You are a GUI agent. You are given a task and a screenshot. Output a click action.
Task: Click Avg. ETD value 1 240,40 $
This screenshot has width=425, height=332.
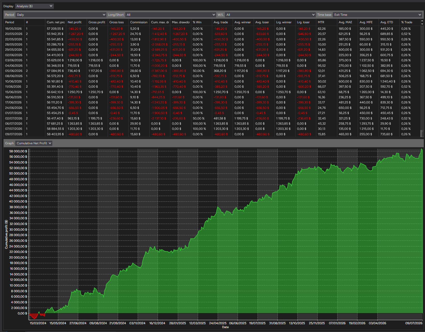[388, 81]
